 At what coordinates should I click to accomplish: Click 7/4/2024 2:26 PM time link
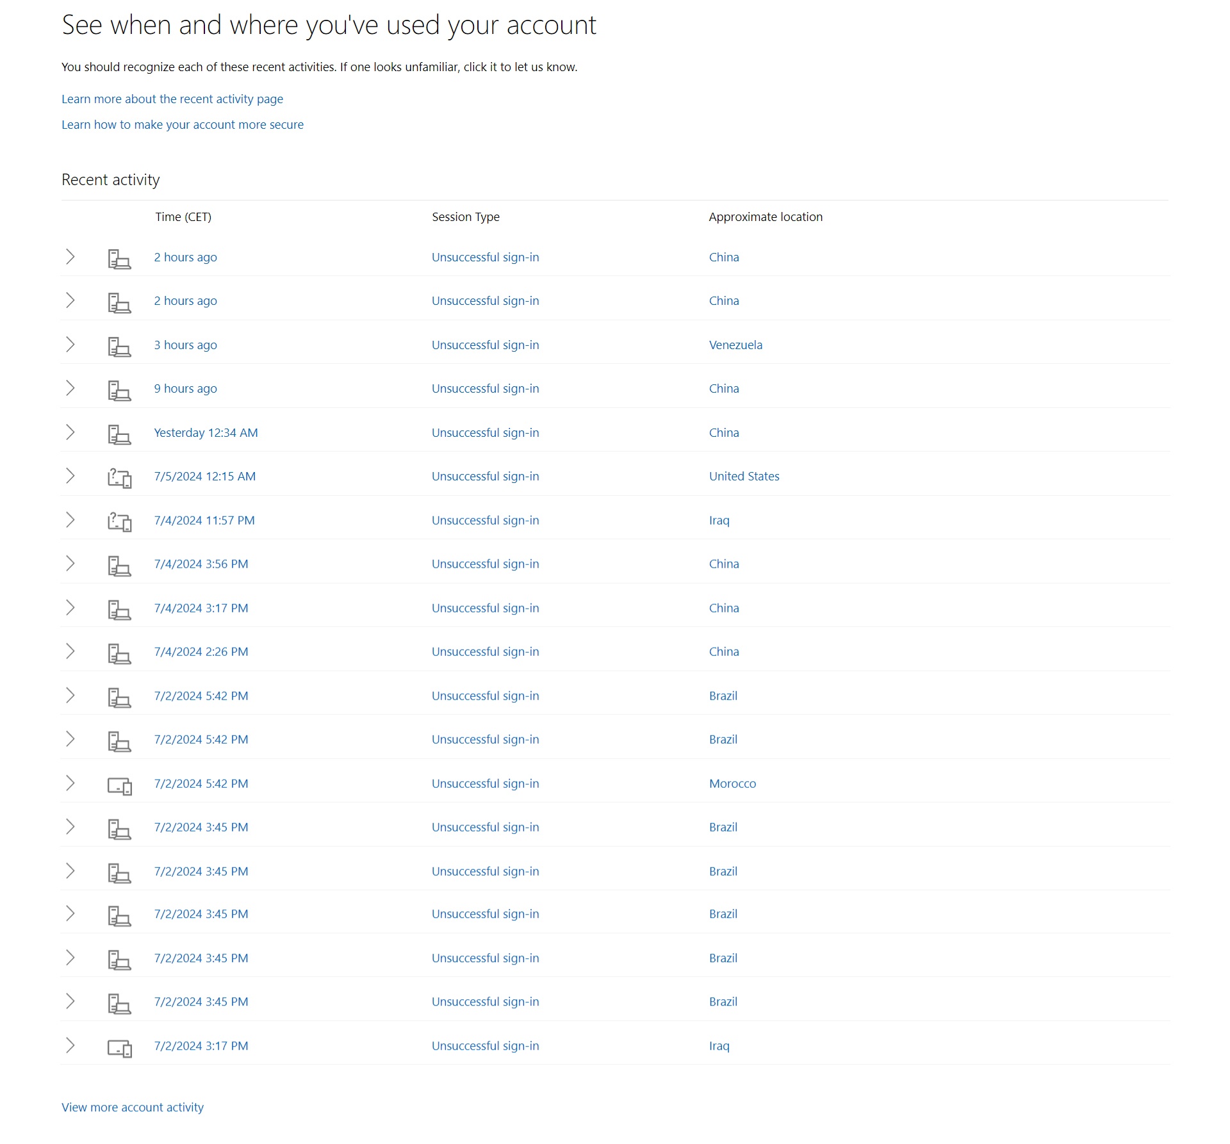pyautogui.click(x=201, y=651)
